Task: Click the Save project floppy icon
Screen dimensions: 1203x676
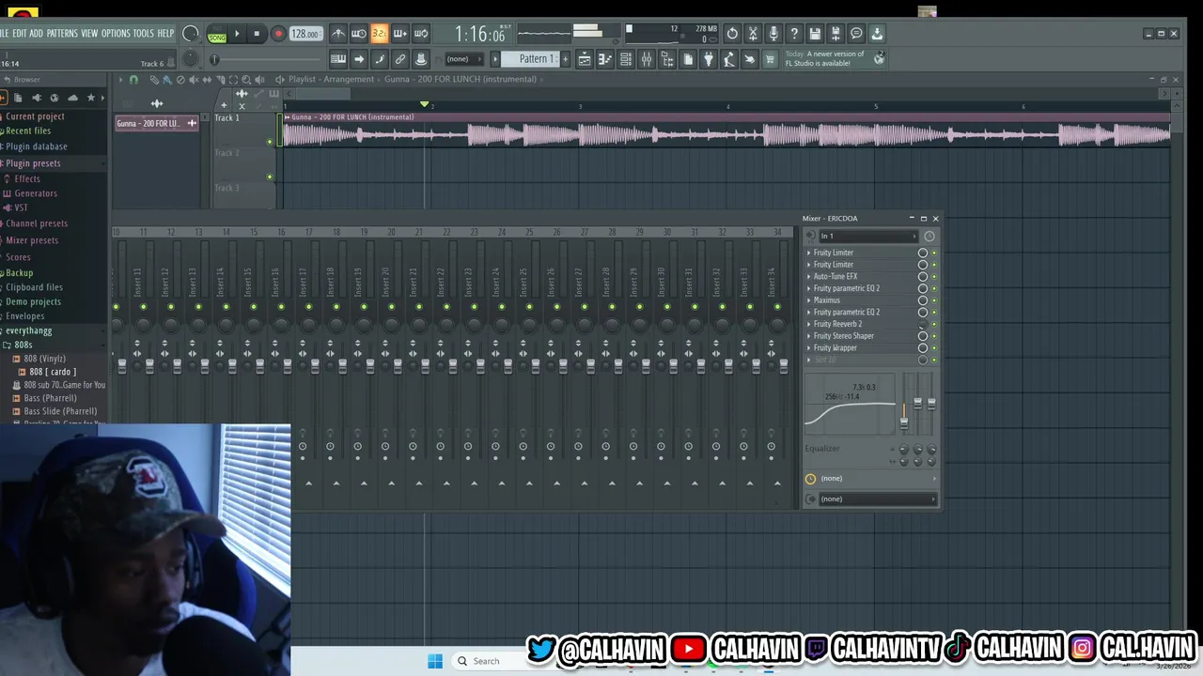Action: pyautogui.click(x=815, y=34)
